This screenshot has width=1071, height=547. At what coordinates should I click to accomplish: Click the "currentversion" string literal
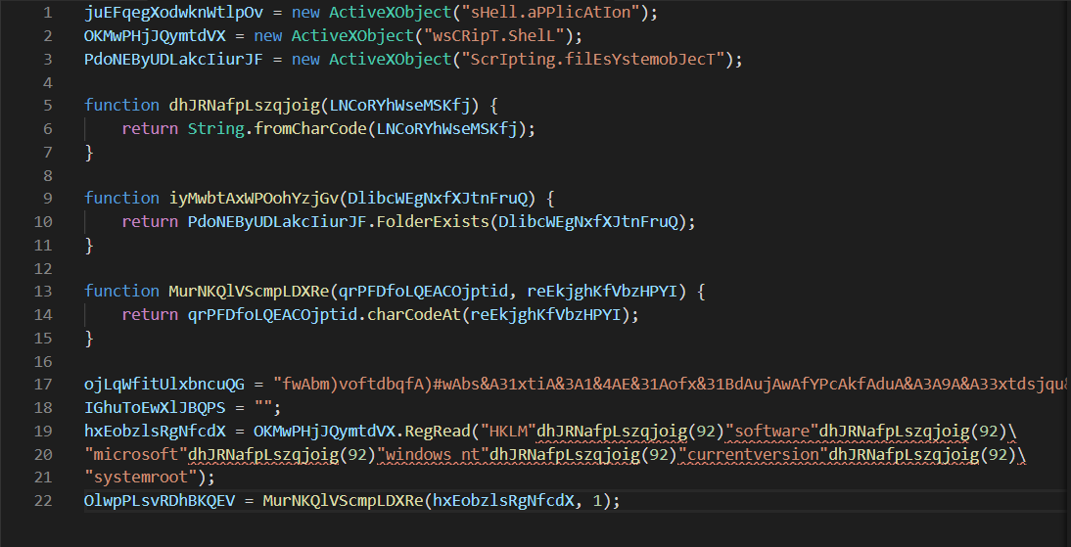[x=754, y=455]
